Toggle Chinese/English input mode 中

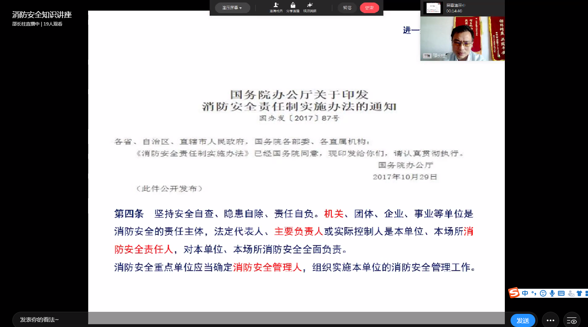(525, 293)
